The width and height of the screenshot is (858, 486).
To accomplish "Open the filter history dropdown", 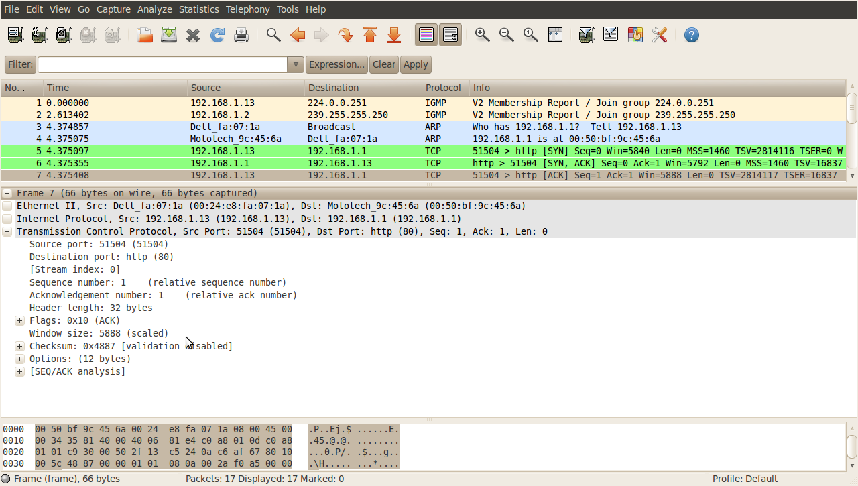I will (295, 64).
